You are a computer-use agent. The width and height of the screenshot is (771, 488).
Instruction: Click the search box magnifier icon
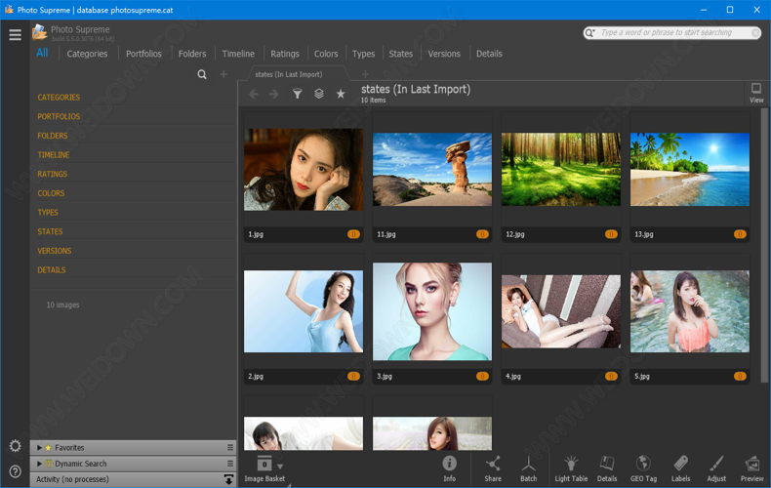click(589, 33)
